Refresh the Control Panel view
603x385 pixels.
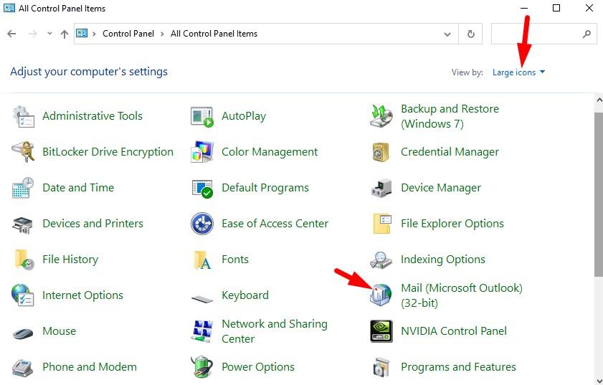click(470, 34)
